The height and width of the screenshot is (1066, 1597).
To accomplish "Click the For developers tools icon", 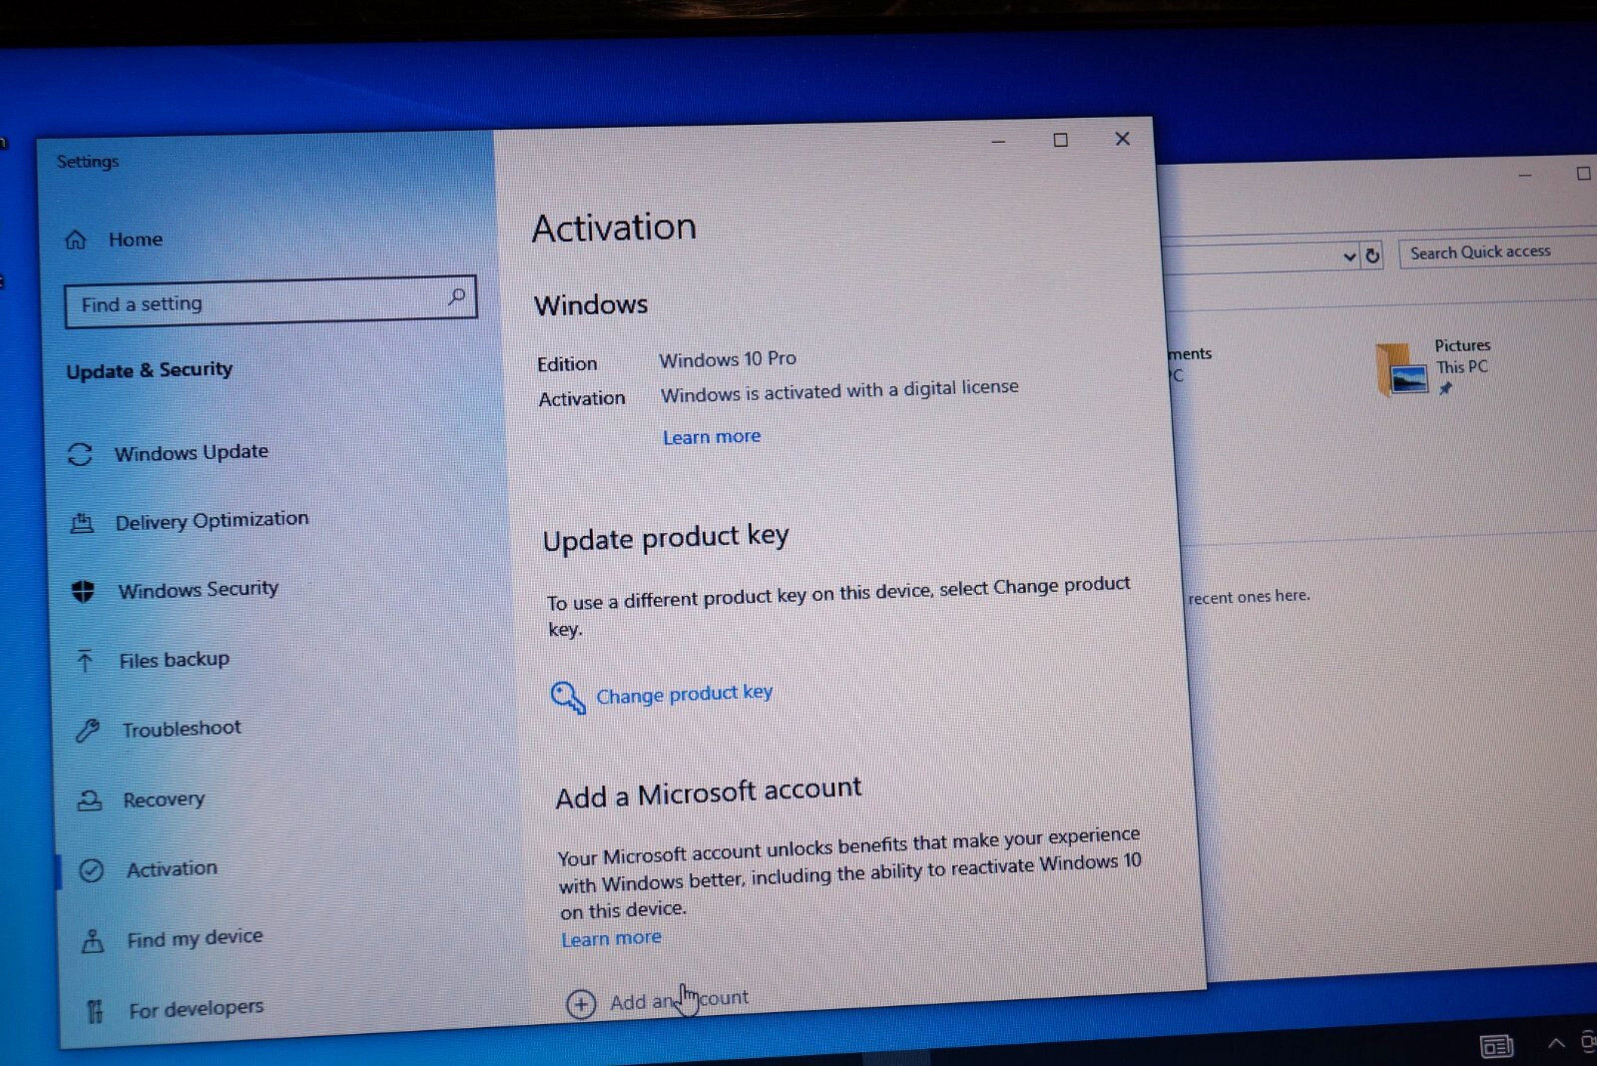I will pos(95,1011).
